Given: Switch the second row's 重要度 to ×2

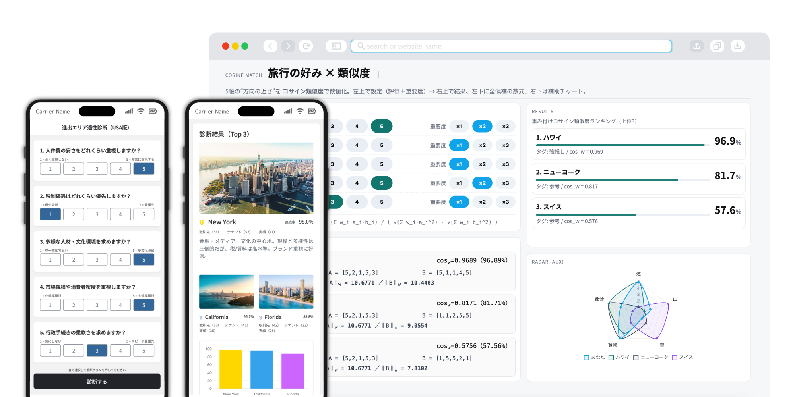Looking at the screenshot, I should [x=482, y=145].
